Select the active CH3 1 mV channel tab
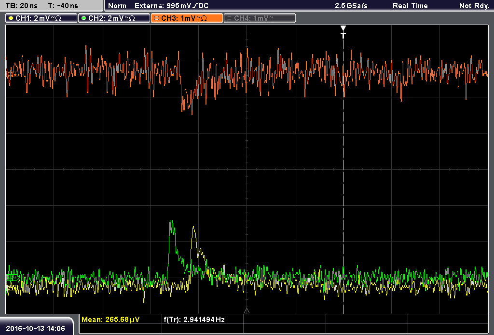494x335 pixels. [x=187, y=18]
